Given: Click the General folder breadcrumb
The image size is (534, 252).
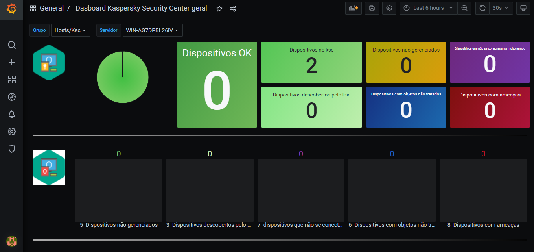Looking at the screenshot, I should (52, 8).
